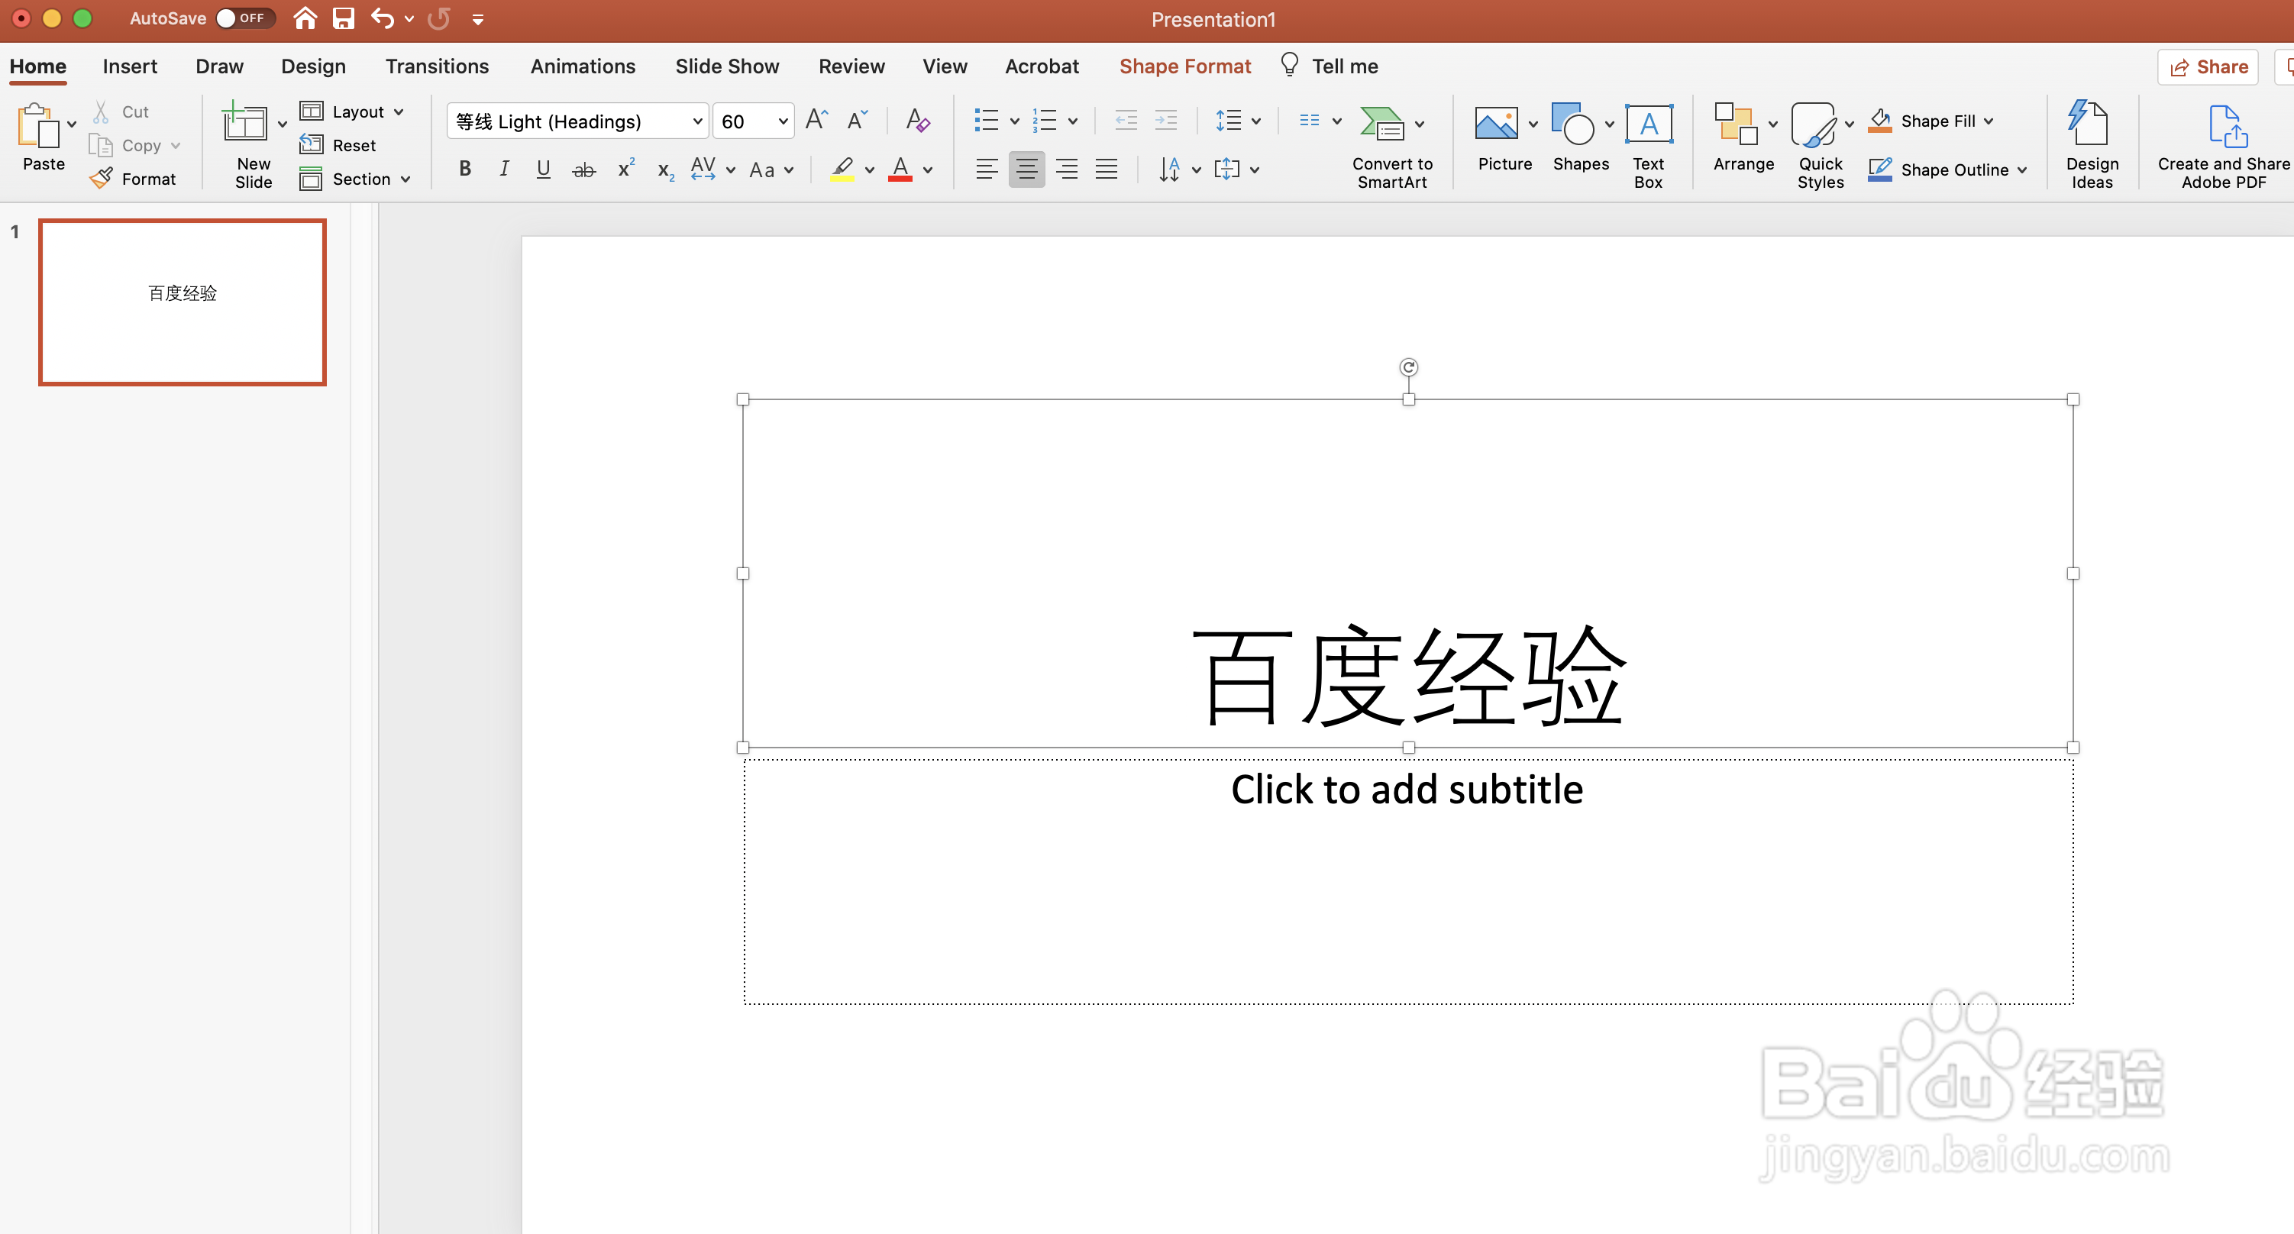Apply Superscript formatting
2294x1234 pixels.
click(625, 168)
